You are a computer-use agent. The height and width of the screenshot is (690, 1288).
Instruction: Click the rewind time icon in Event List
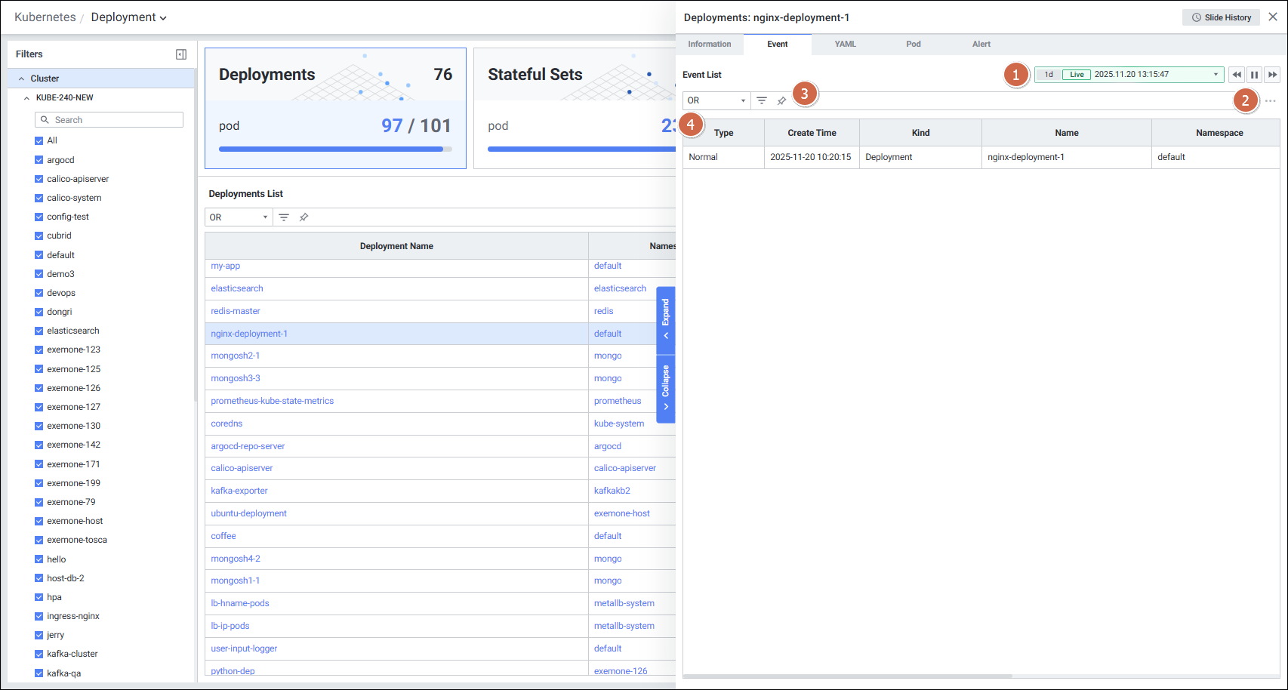pos(1236,75)
